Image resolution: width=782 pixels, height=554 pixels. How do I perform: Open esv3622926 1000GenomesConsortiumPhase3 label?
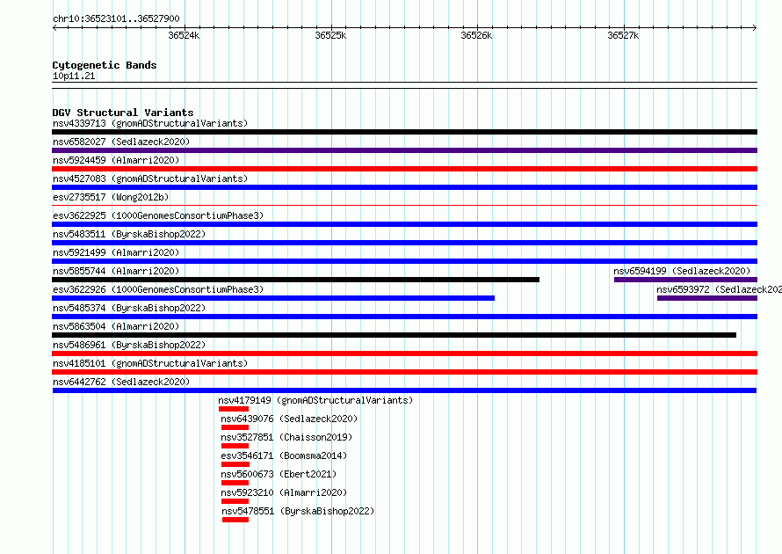158,289
